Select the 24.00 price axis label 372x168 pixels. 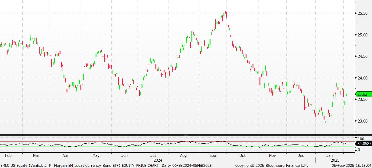pyautogui.click(x=363, y=78)
